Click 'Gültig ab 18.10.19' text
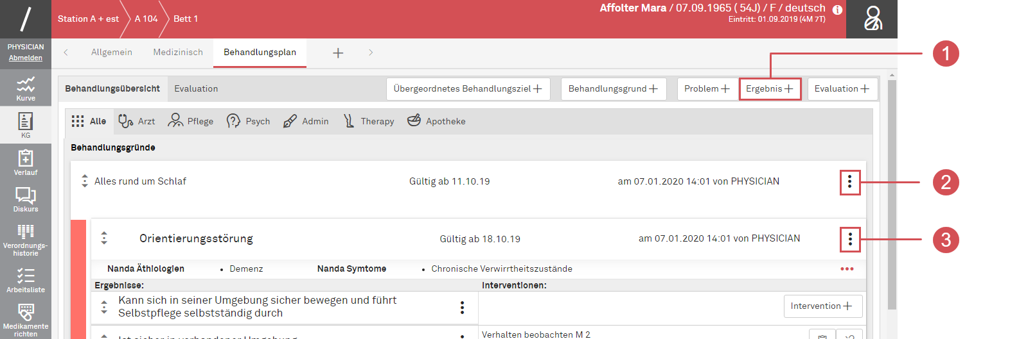 (480, 239)
